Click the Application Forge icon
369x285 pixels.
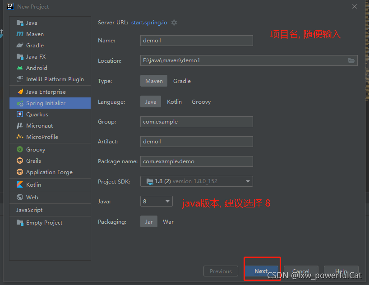coord(20,172)
